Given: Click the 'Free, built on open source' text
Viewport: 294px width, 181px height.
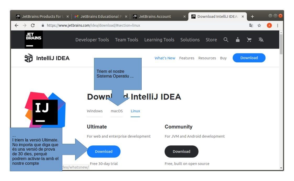Looking at the screenshot, I should click(x=187, y=163).
